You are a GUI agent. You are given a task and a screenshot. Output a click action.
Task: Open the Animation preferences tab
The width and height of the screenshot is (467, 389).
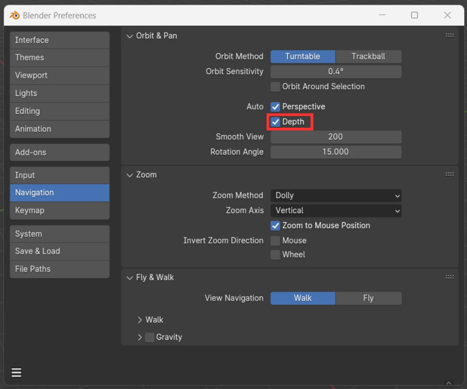click(x=60, y=129)
